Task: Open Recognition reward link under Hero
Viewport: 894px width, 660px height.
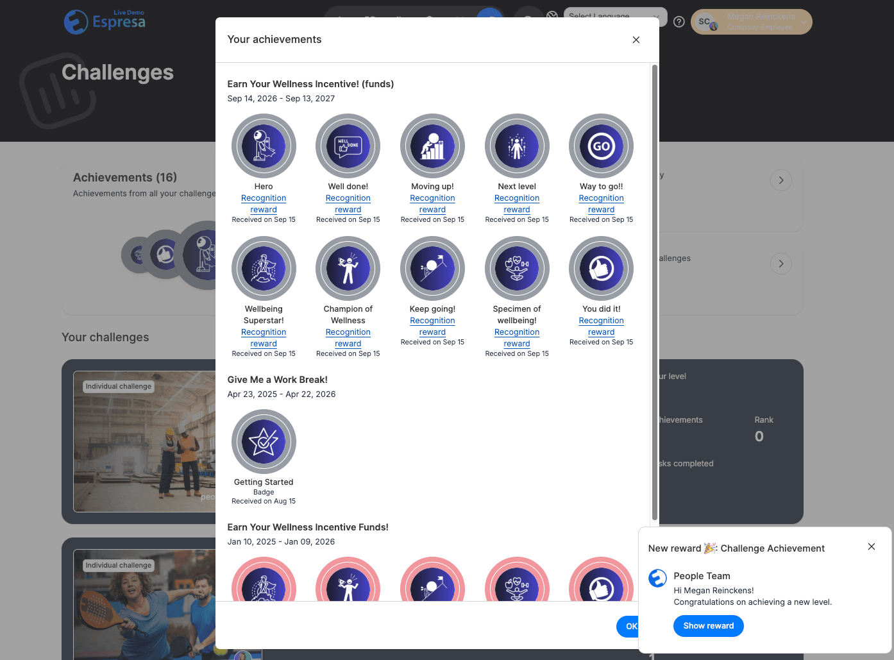Action: click(x=264, y=204)
